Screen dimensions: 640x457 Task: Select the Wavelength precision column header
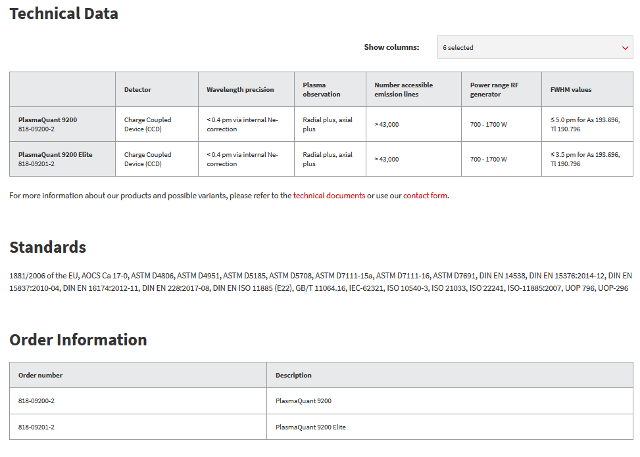point(240,90)
